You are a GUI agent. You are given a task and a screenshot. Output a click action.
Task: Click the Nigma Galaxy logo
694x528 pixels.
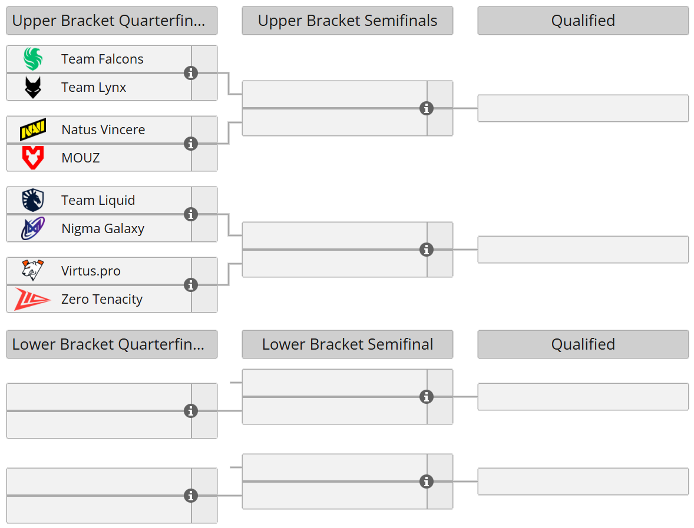point(33,228)
